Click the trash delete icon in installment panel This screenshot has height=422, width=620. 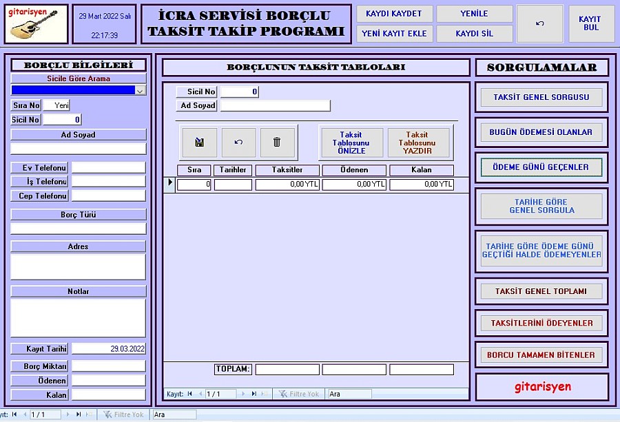click(277, 143)
